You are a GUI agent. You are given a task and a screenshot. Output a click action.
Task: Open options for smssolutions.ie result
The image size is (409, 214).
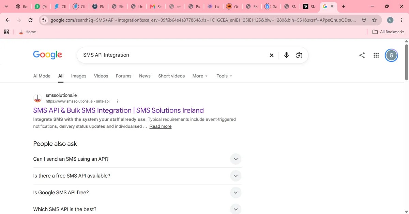(x=118, y=101)
